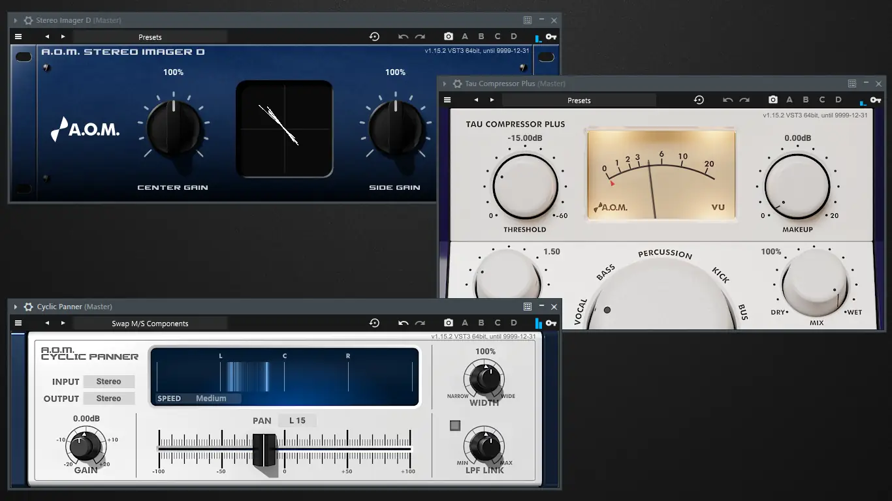
Task: Toggle bypass indicator in Cyclic Panner toolbar
Action: pyautogui.click(x=538, y=323)
